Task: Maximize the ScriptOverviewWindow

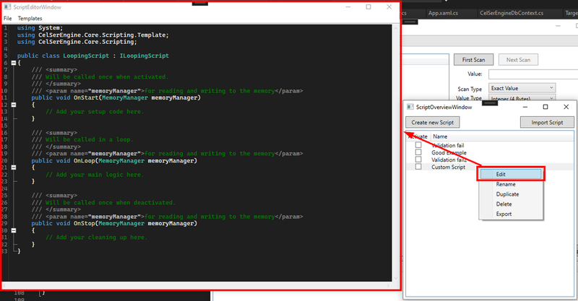Action: click(545, 107)
